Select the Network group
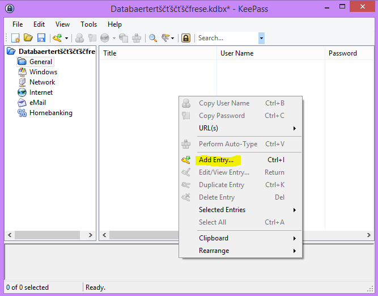Viewport: 378px width, 296px height. pyautogui.click(x=43, y=82)
